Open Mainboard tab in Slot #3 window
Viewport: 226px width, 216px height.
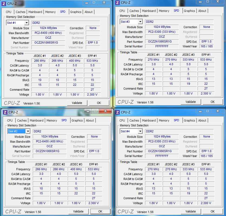(149, 11)
